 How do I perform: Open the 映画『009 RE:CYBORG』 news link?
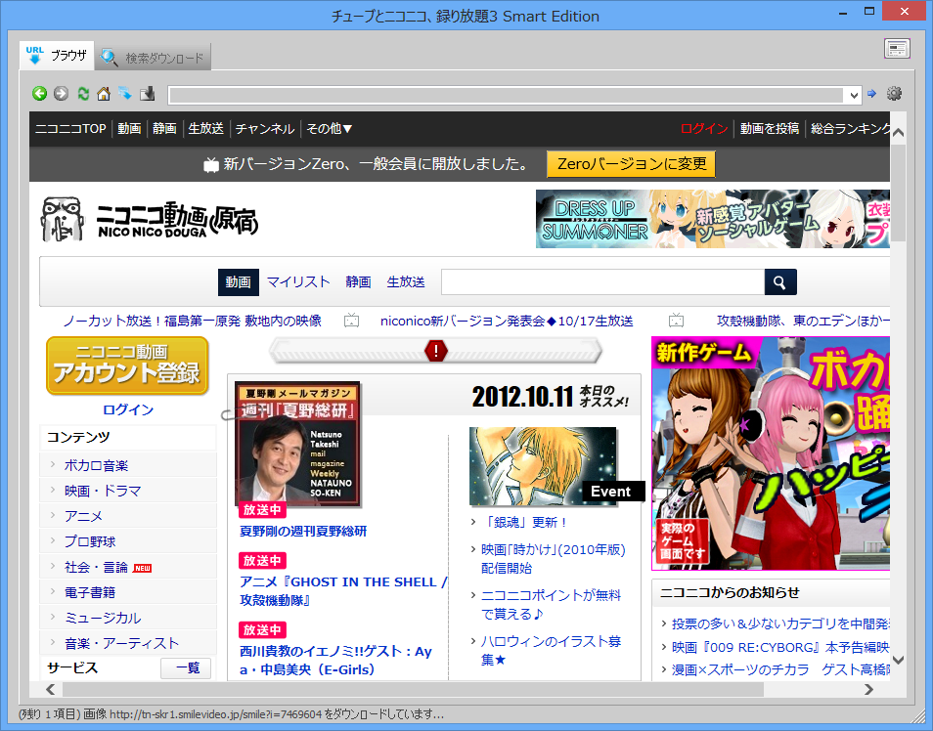click(x=780, y=647)
